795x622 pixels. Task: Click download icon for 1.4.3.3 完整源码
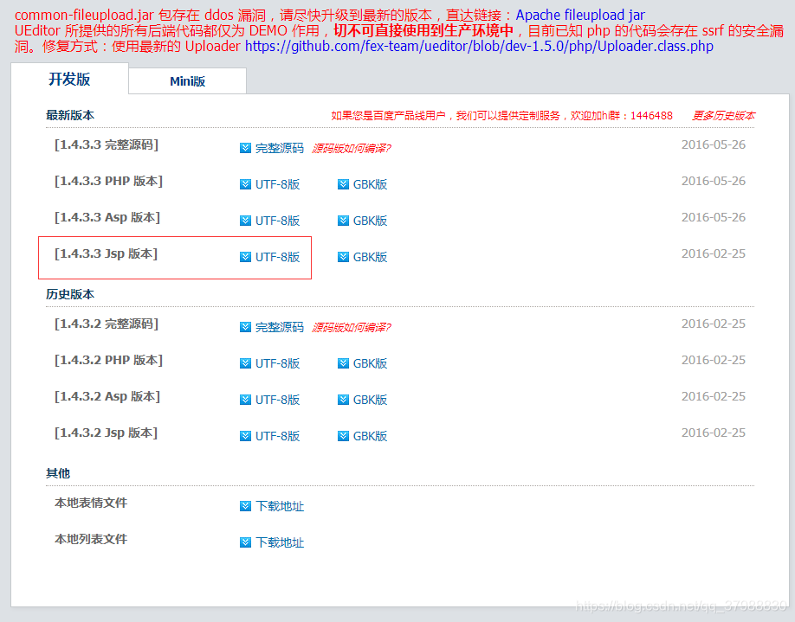pyautogui.click(x=245, y=148)
